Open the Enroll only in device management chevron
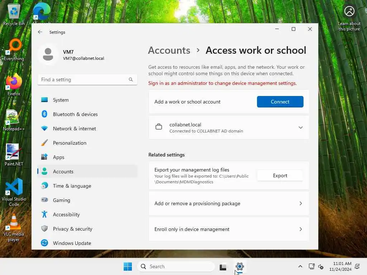367x275 pixels. coord(301,229)
